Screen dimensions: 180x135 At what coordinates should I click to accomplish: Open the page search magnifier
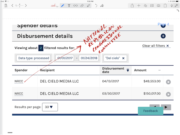pyautogui.click(x=16, y=5)
